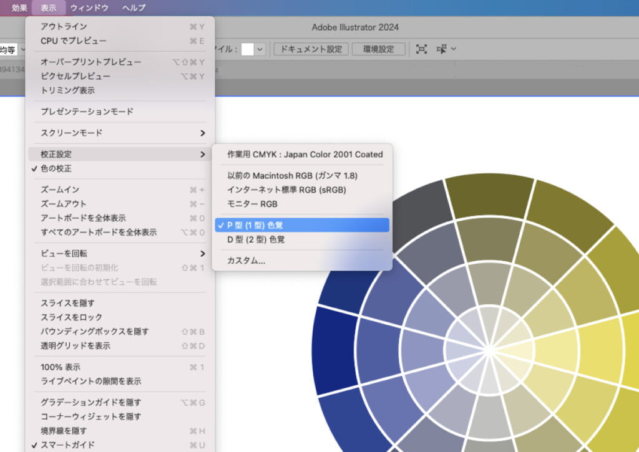Open the ウィンドウ menu in menu bar
The width and height of the screenshot is (639, 452).
pyautogui.click(x=89, y=7)
